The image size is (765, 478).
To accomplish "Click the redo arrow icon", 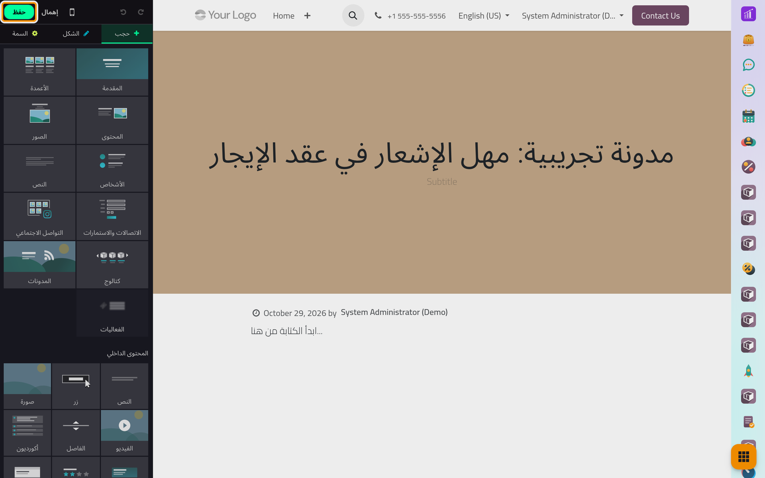I will pyautogui.click(x=141, y=12).
